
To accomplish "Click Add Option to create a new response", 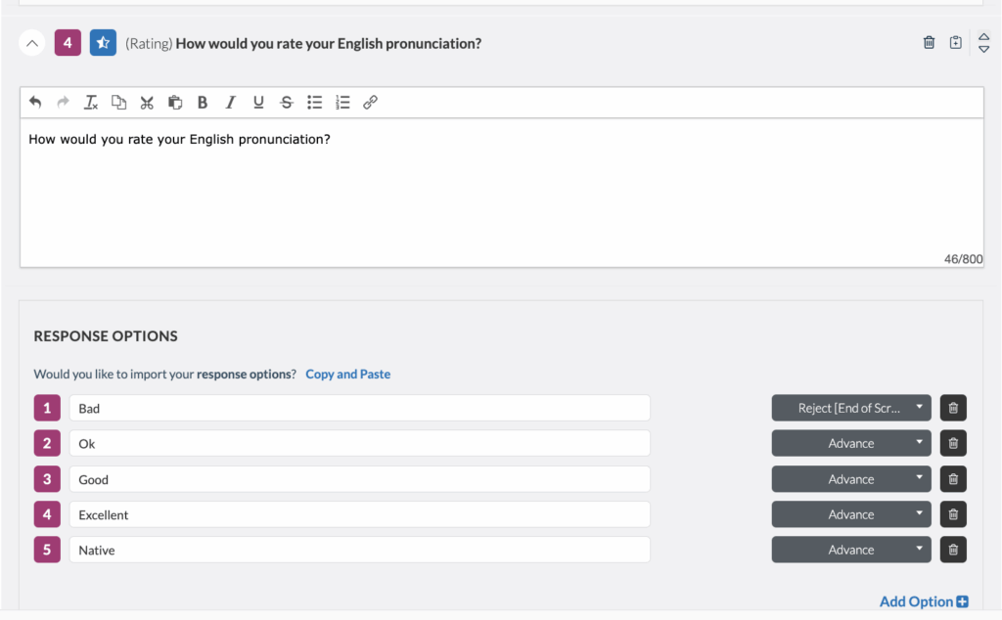I will click(x=923, y=601).
